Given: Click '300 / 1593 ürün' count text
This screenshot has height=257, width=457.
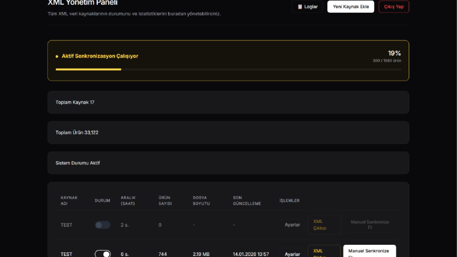Looking at the screenshot, I should [x=387, y=61].
